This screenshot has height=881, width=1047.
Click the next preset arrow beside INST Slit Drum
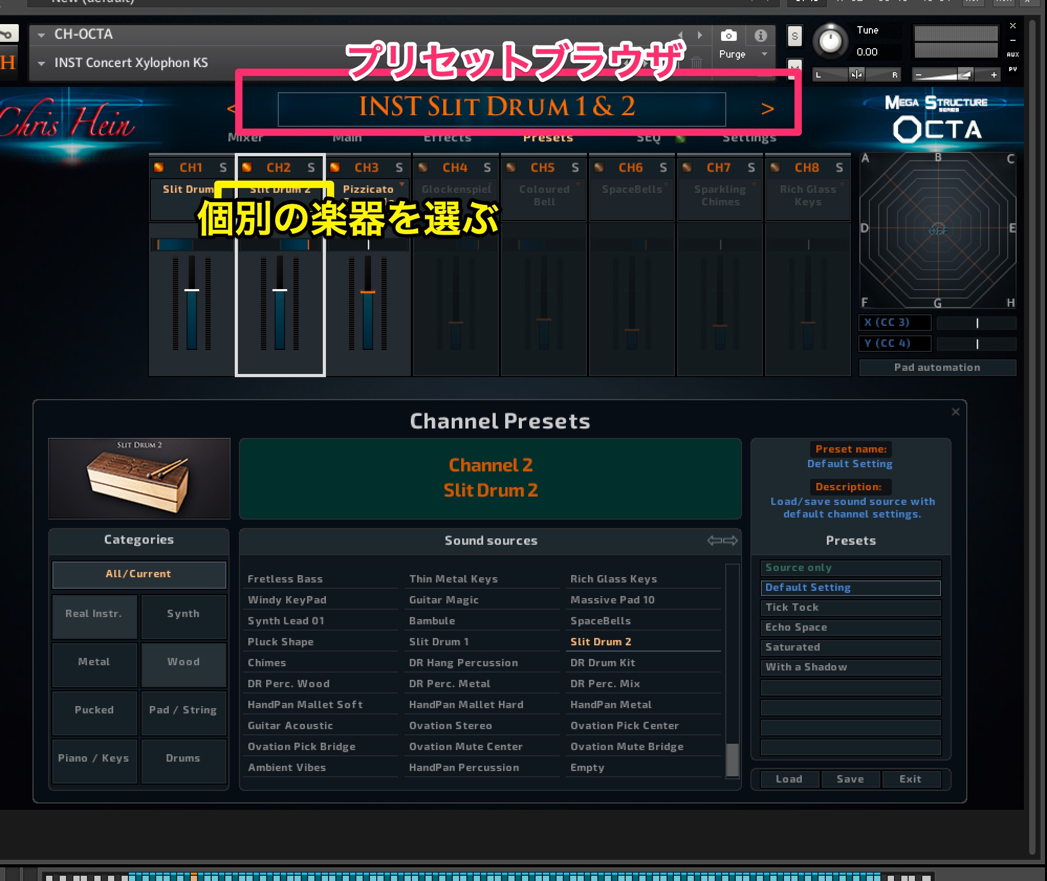click(767, 109)
